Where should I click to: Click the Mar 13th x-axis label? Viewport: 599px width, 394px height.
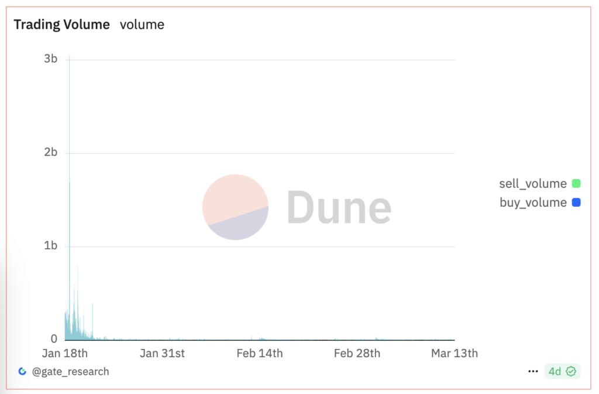click(x=455, y=353)
